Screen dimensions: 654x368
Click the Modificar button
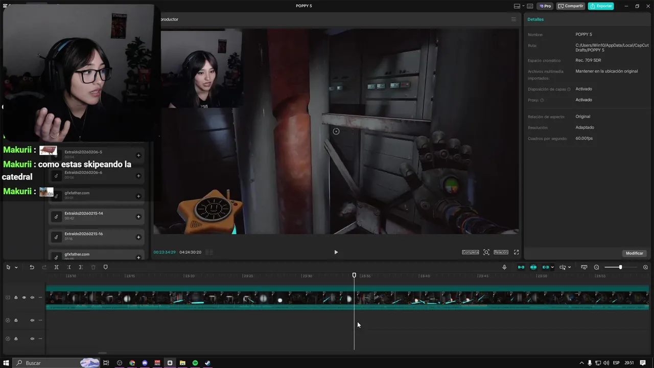click(635, 253)
